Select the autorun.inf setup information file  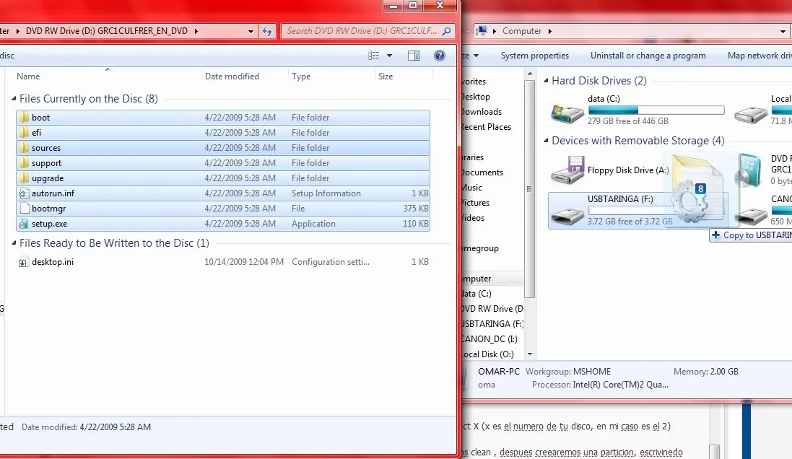pyautogui.click(x=52, y=193)
